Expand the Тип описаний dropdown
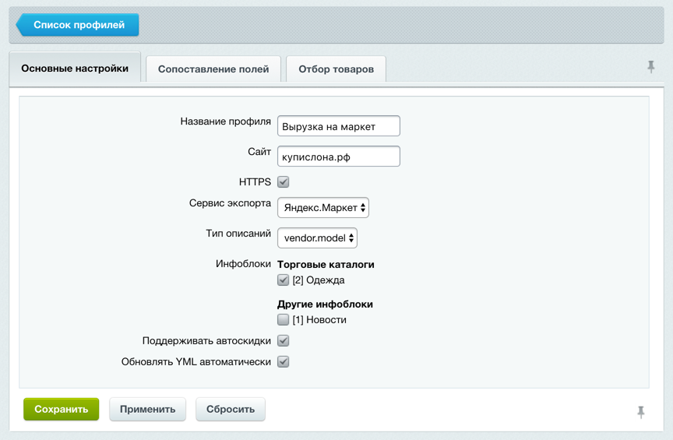 pos(317,238)
